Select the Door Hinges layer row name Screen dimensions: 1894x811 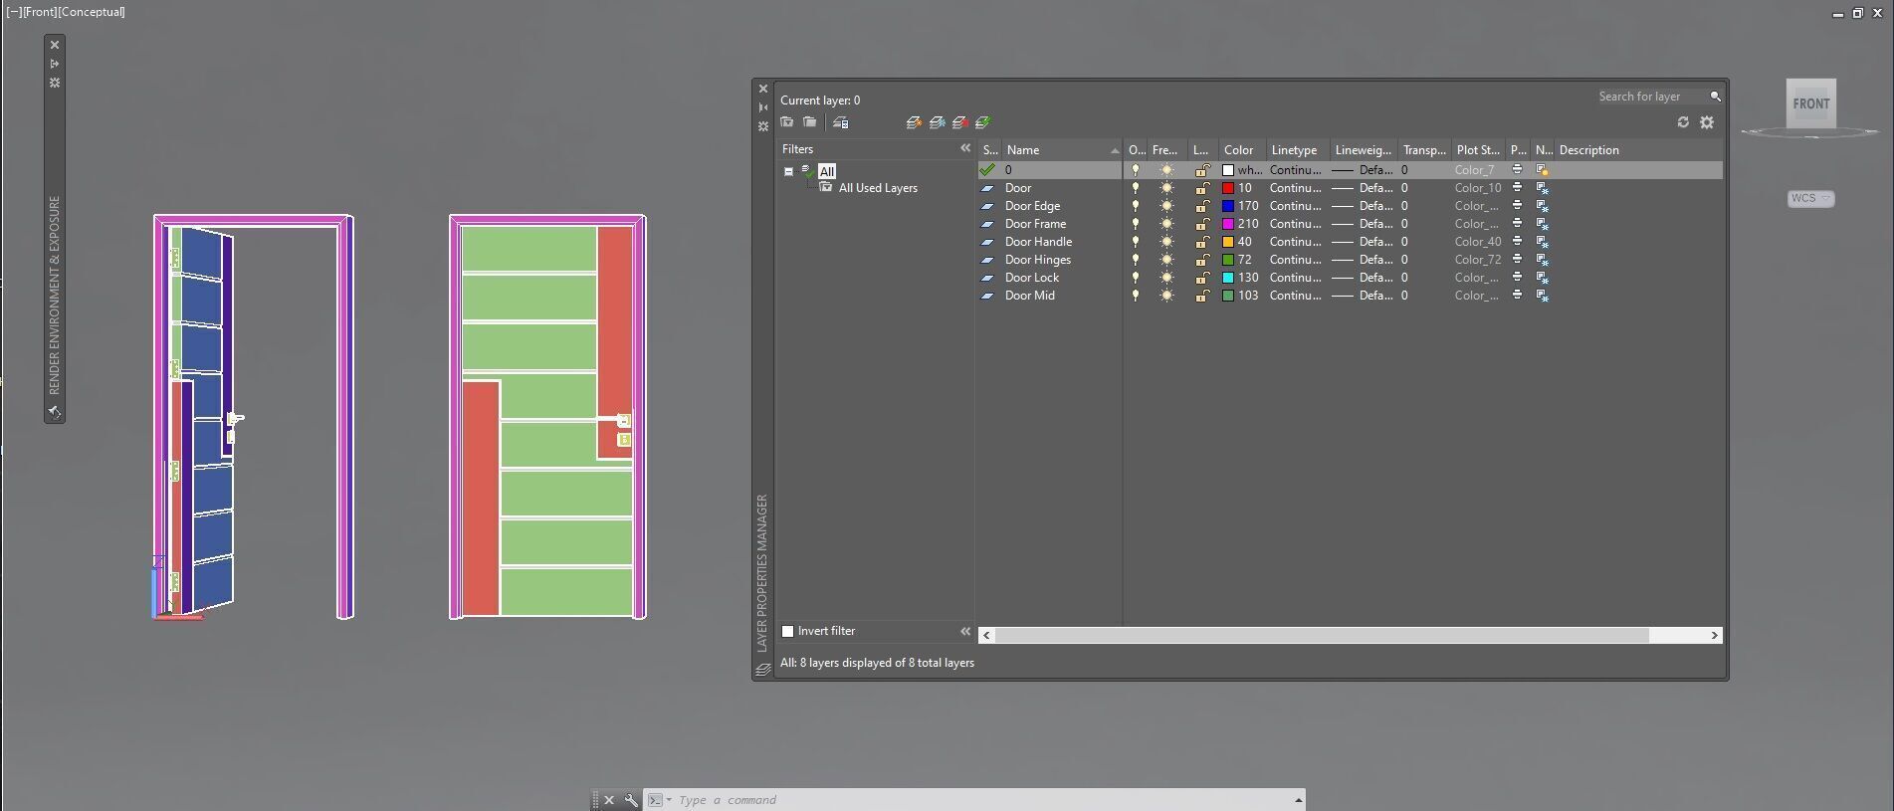(x=1038, y=260)
